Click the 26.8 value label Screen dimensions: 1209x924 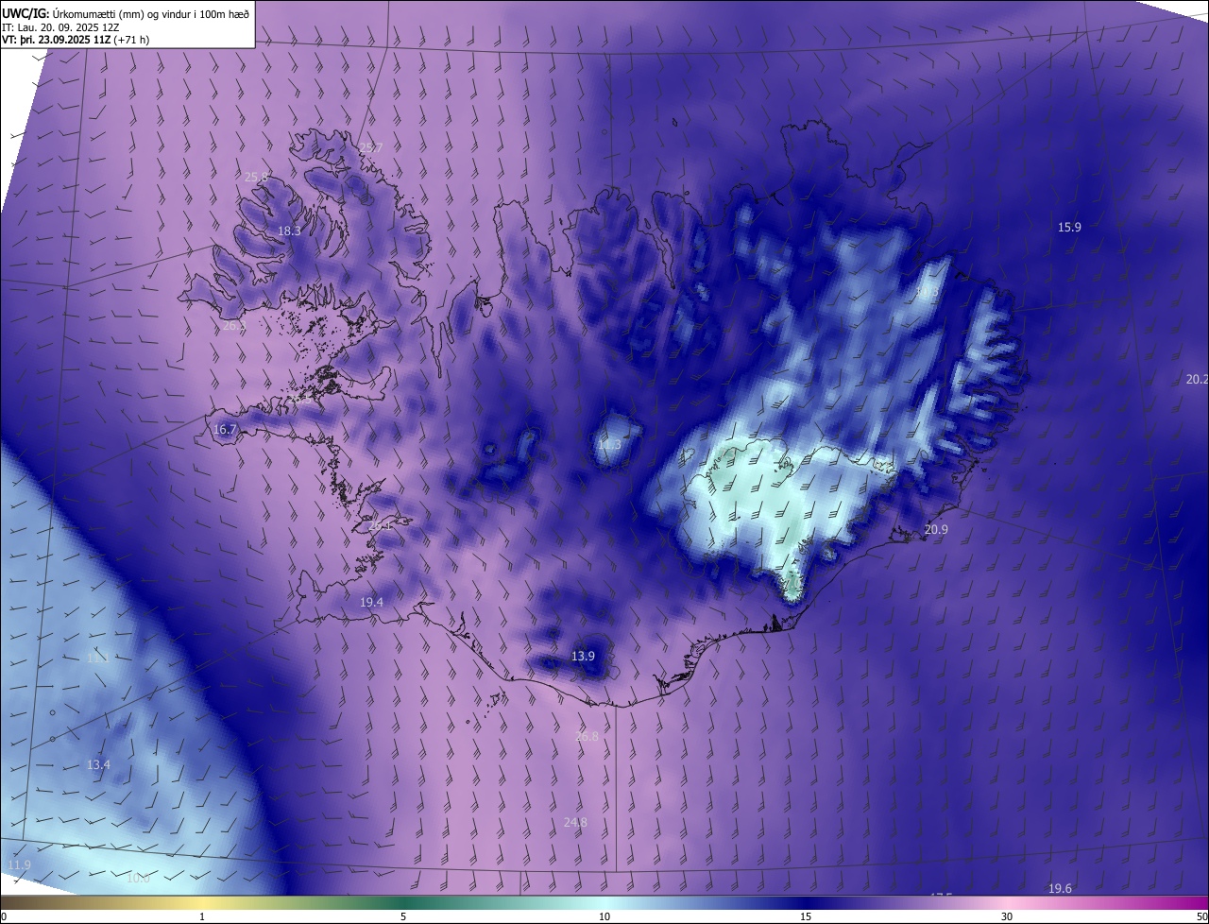click(587, 736)
